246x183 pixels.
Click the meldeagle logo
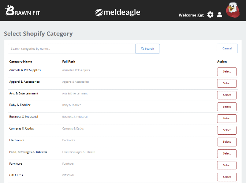coord(118,12)
